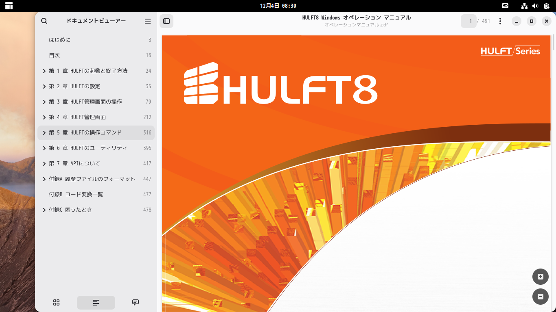
Task: Jump to はじめに section
Action: click(x=96, y=40)
